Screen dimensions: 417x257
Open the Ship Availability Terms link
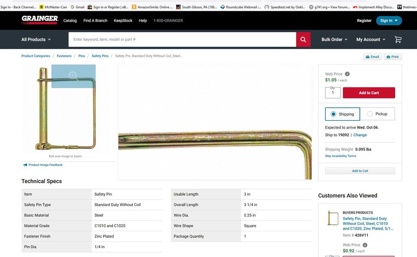point(340,156)
